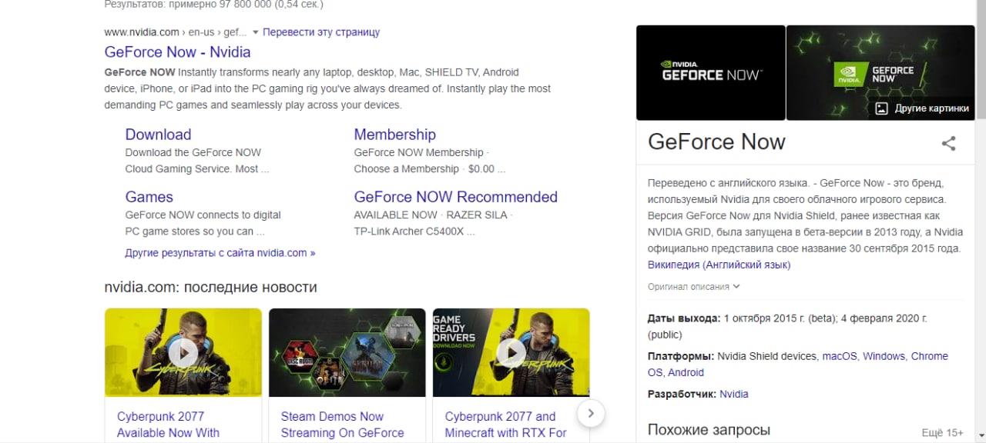Image resolution: width=986 pixels, height=443 pixels.
Task: Click the share icon in knowledge panel
Action: (949, 143)
